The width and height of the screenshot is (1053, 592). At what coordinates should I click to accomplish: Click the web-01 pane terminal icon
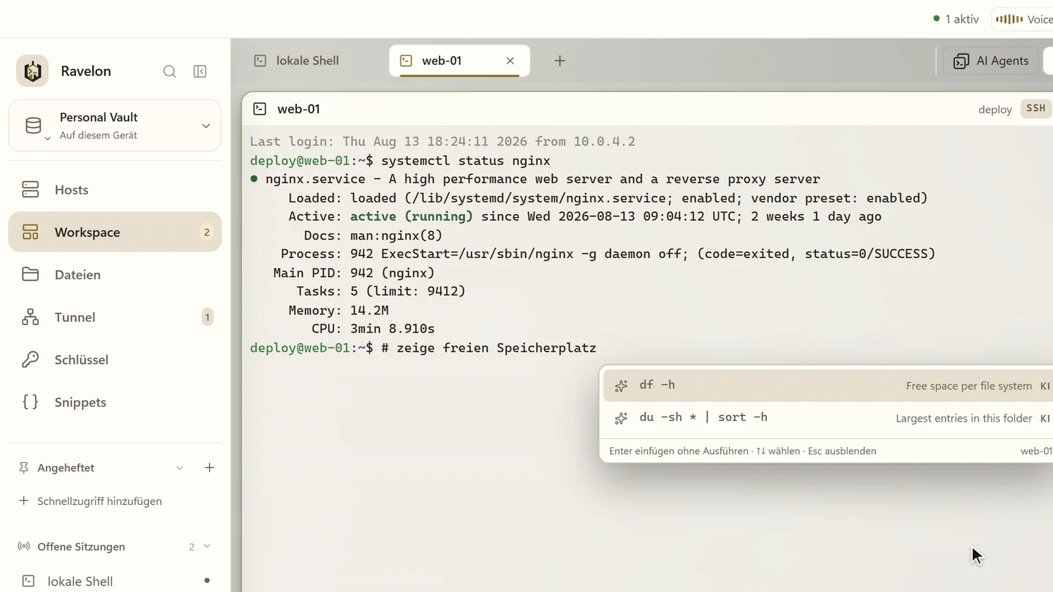(x=260, y=109)
